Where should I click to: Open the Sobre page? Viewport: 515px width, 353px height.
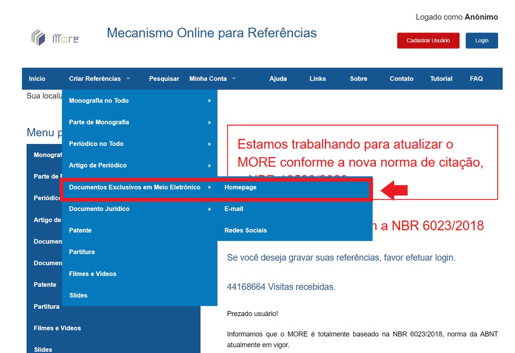coord(358,79)
